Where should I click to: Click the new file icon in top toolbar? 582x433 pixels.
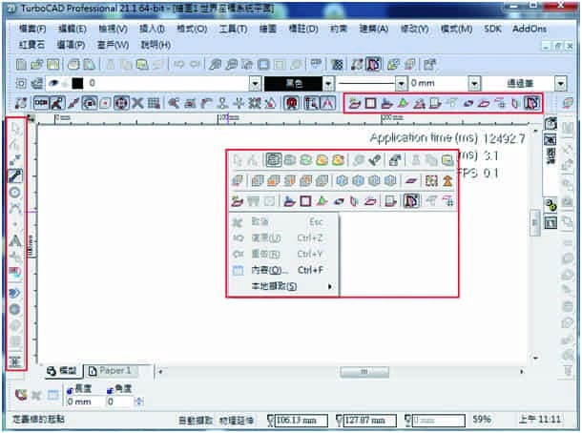[x=23, y=65]
